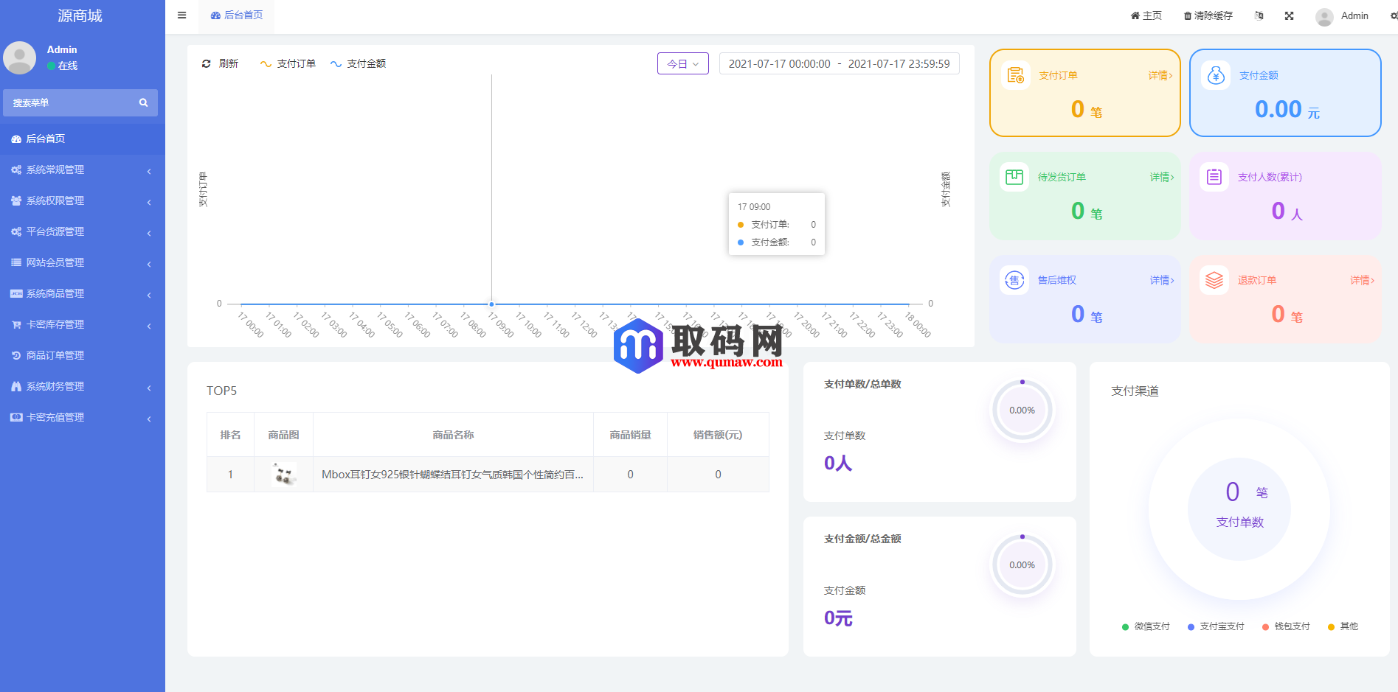Toggle the 支付订单 series on the chart legend
Viewport: 1398px width, 692px height.
288,63
